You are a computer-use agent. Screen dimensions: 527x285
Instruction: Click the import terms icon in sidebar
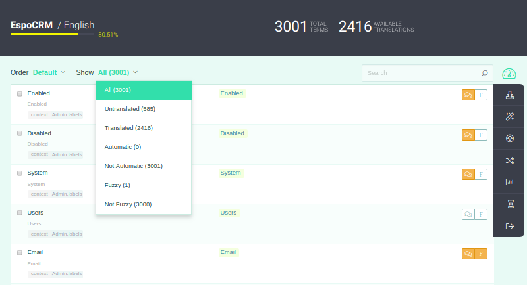509,95
